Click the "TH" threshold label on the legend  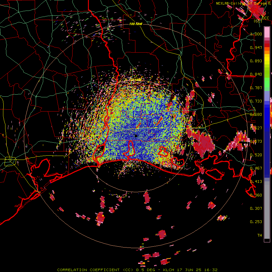[x=260, y=235]
